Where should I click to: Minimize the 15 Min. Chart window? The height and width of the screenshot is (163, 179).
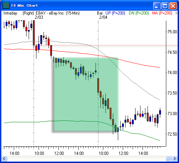(x=157, y=6)
